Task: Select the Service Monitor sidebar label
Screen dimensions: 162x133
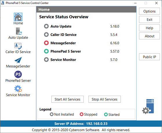Action: (18, 95)
